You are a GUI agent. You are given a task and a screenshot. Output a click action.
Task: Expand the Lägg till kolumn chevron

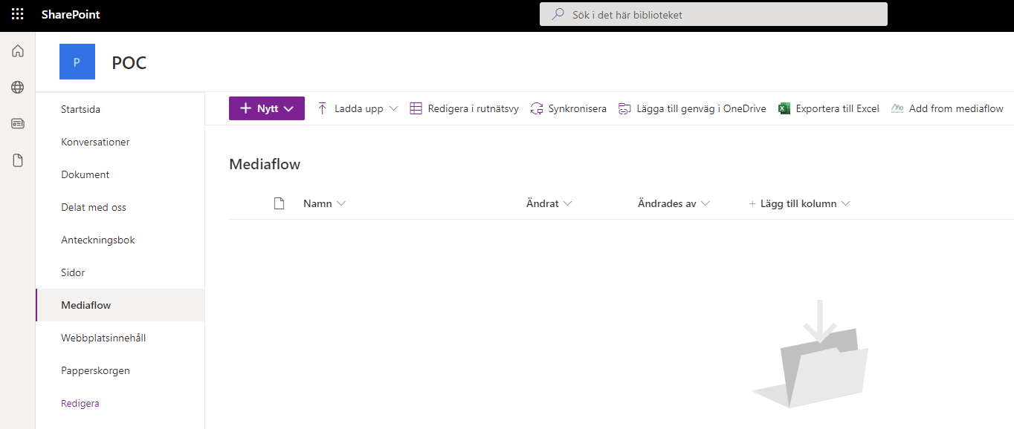point(845,203)
